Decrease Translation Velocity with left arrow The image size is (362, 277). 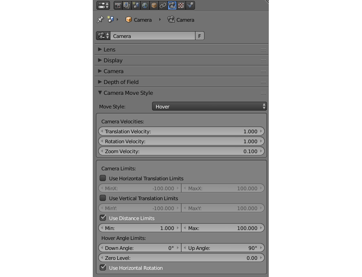pyautogui.click(x=102, y=131)
